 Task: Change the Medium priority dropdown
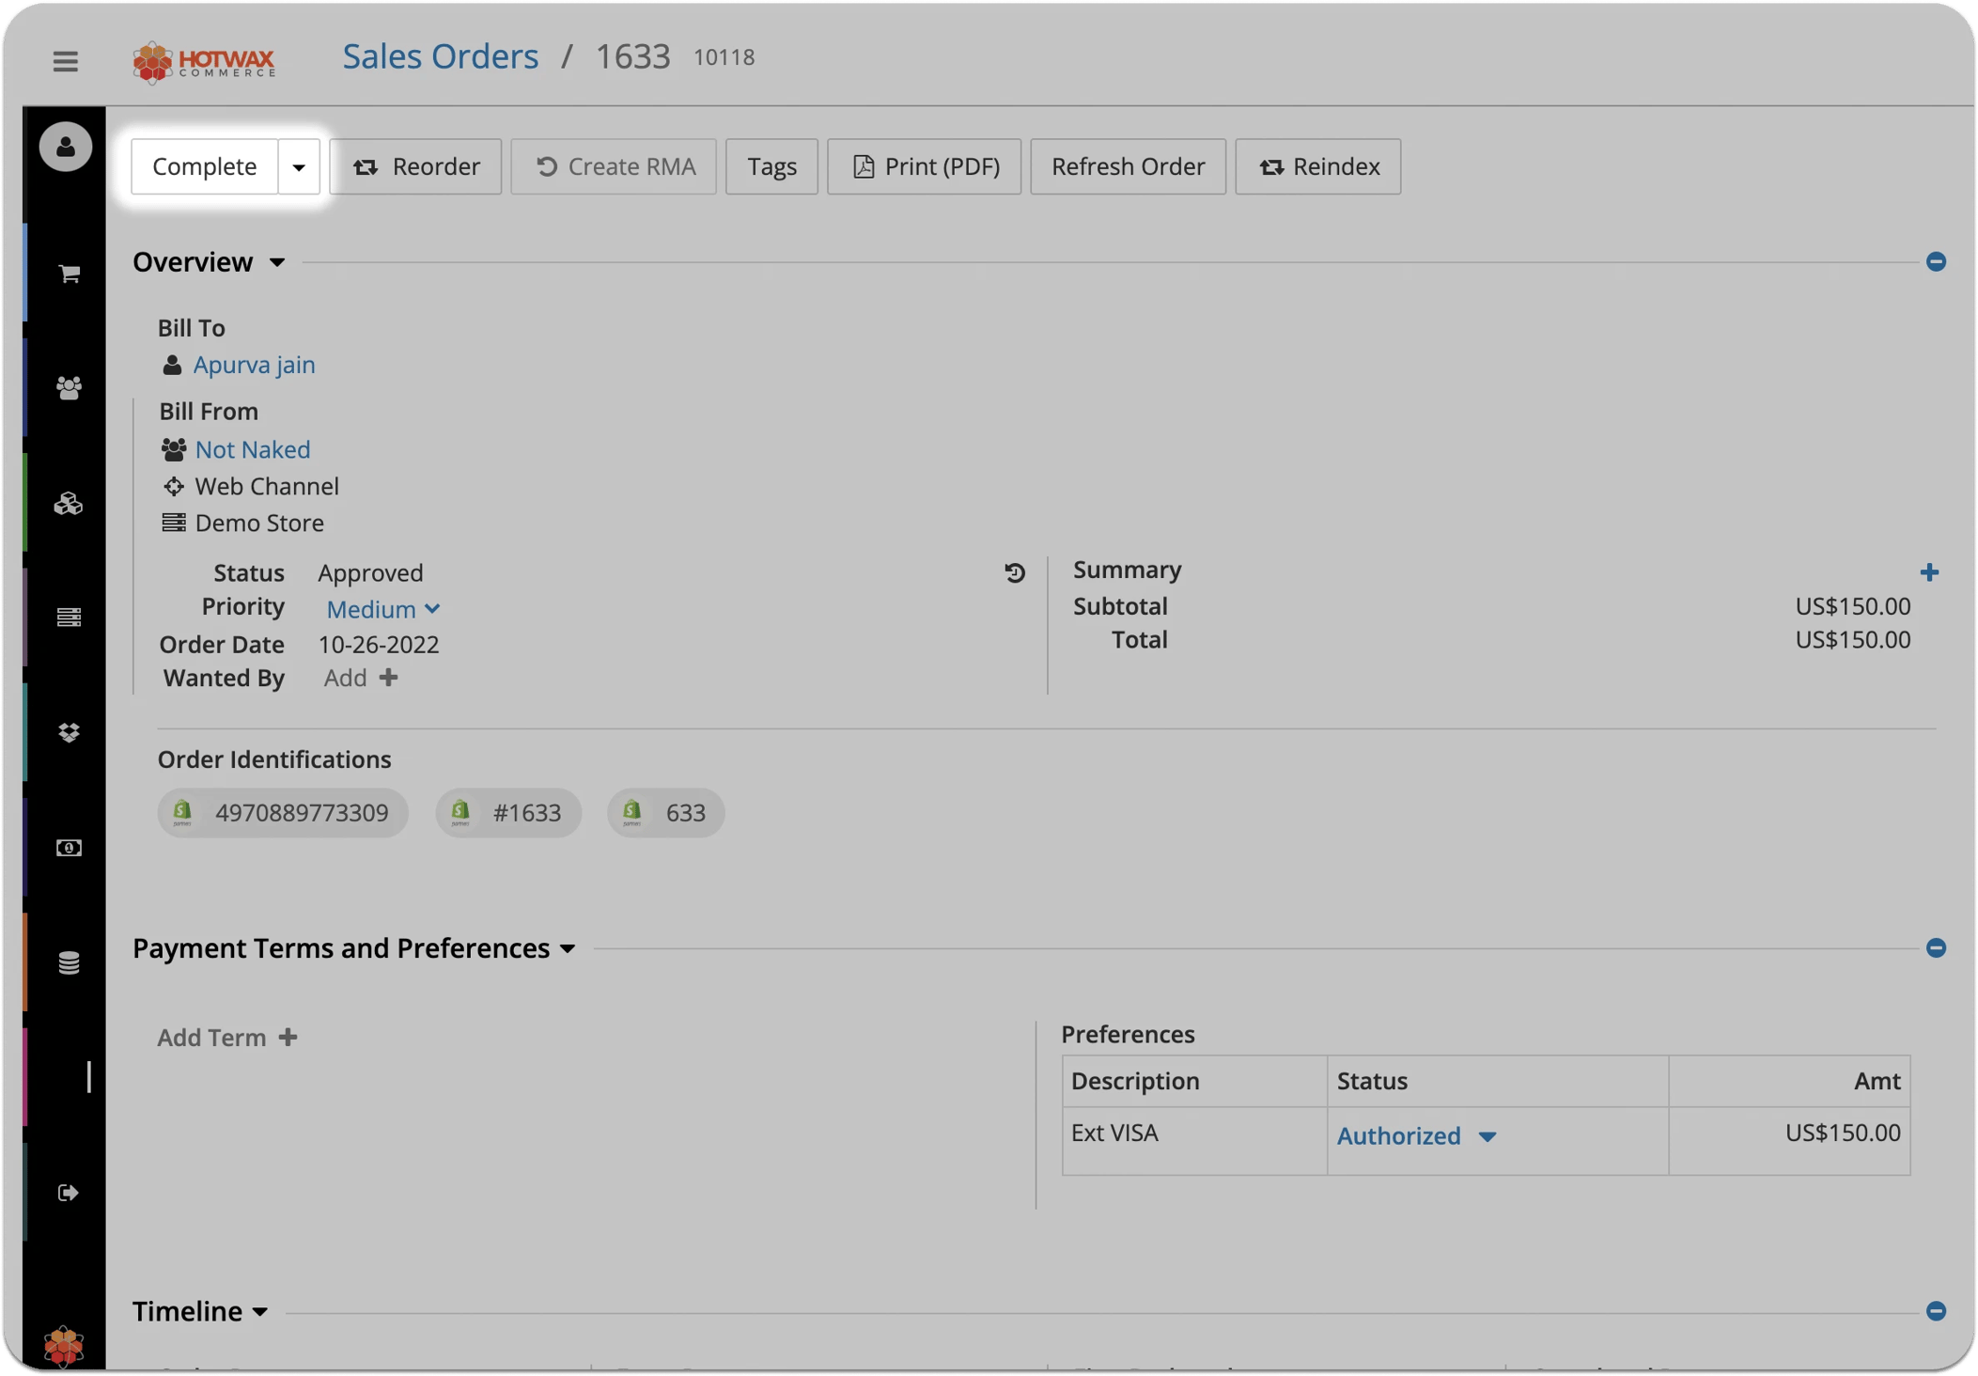[x=383, y=609]
